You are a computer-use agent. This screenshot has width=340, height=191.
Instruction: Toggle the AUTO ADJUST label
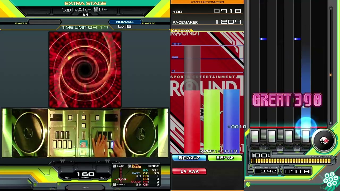136,166
